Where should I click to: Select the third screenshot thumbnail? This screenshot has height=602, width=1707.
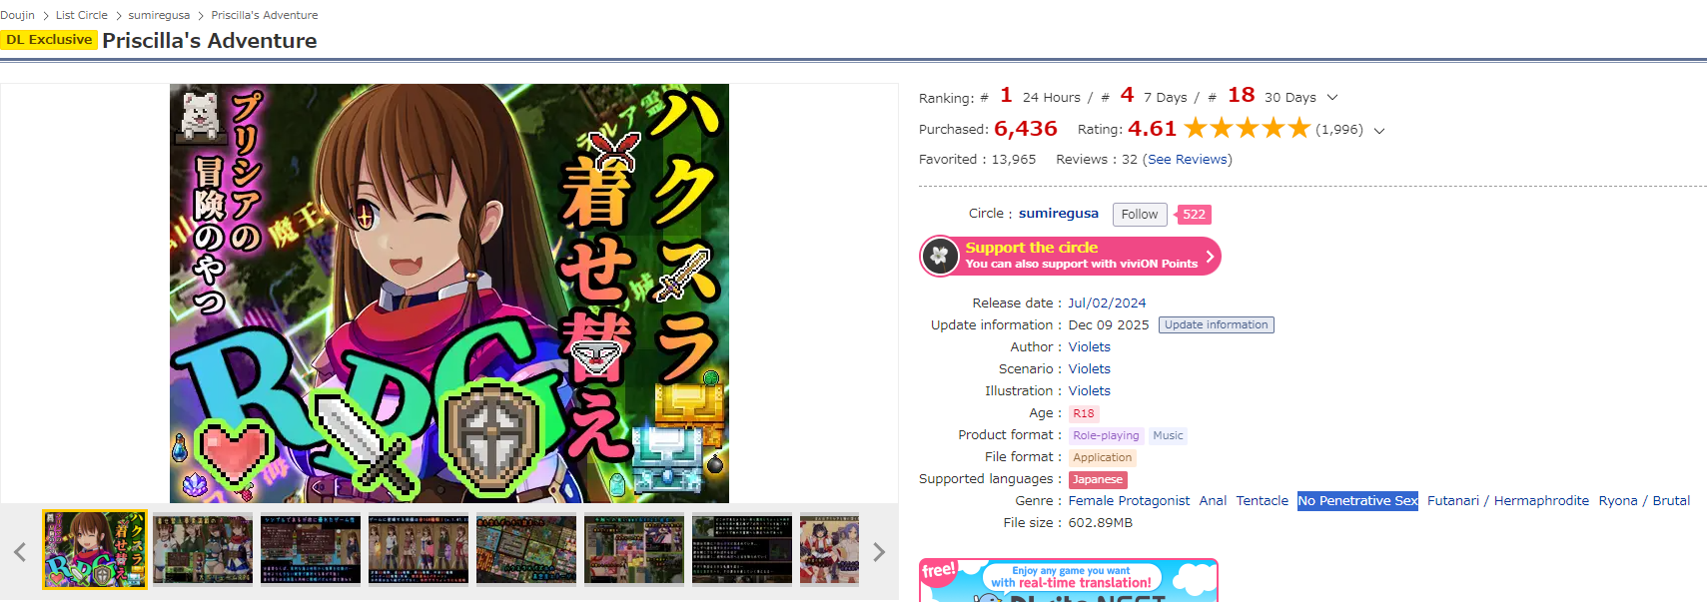click(311, 549)
